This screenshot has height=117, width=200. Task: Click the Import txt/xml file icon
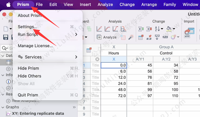189,32
